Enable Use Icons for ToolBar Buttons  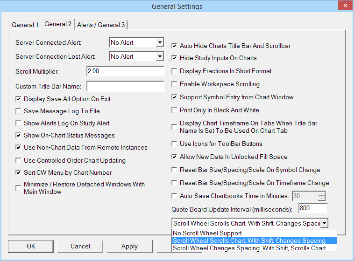[174, 144]
